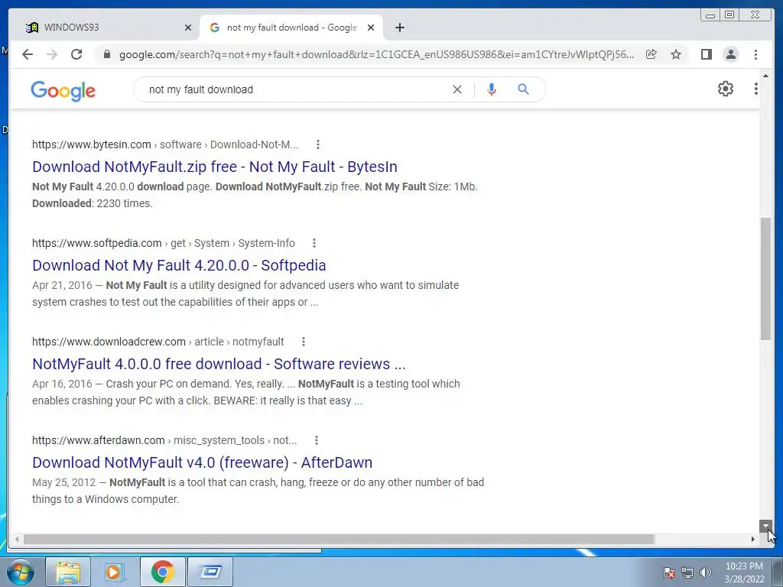Open the Google apps menu beside the gear
The image size is (783, 587).
756,89
